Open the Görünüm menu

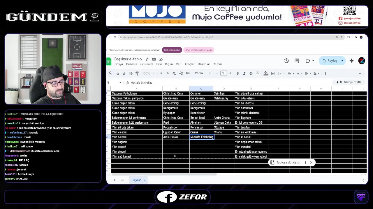pyautogui.click(x=147, y=64)
